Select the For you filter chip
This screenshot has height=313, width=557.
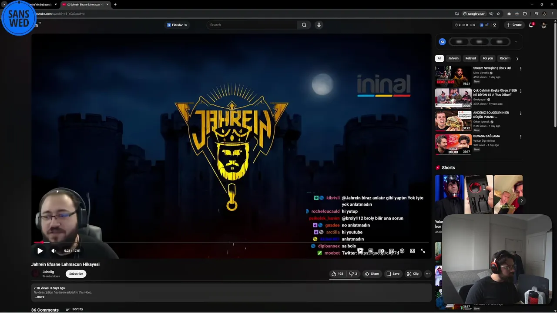click(x=487, y=58)
